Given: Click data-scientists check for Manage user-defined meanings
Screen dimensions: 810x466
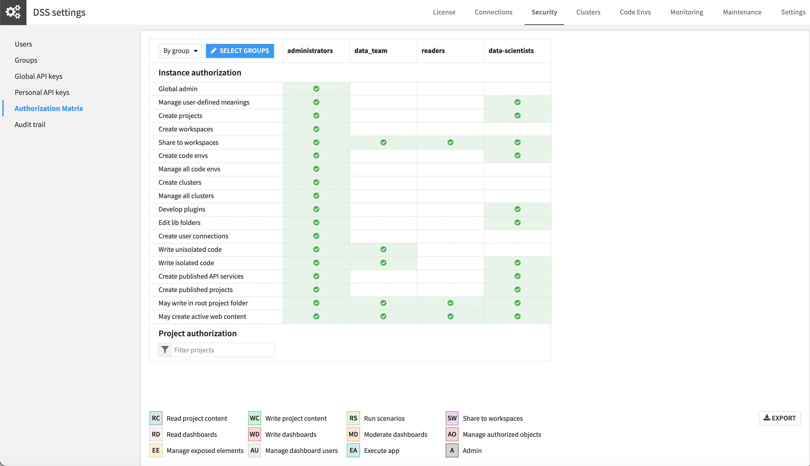Looking at the screenshot, I should point(518,102).
